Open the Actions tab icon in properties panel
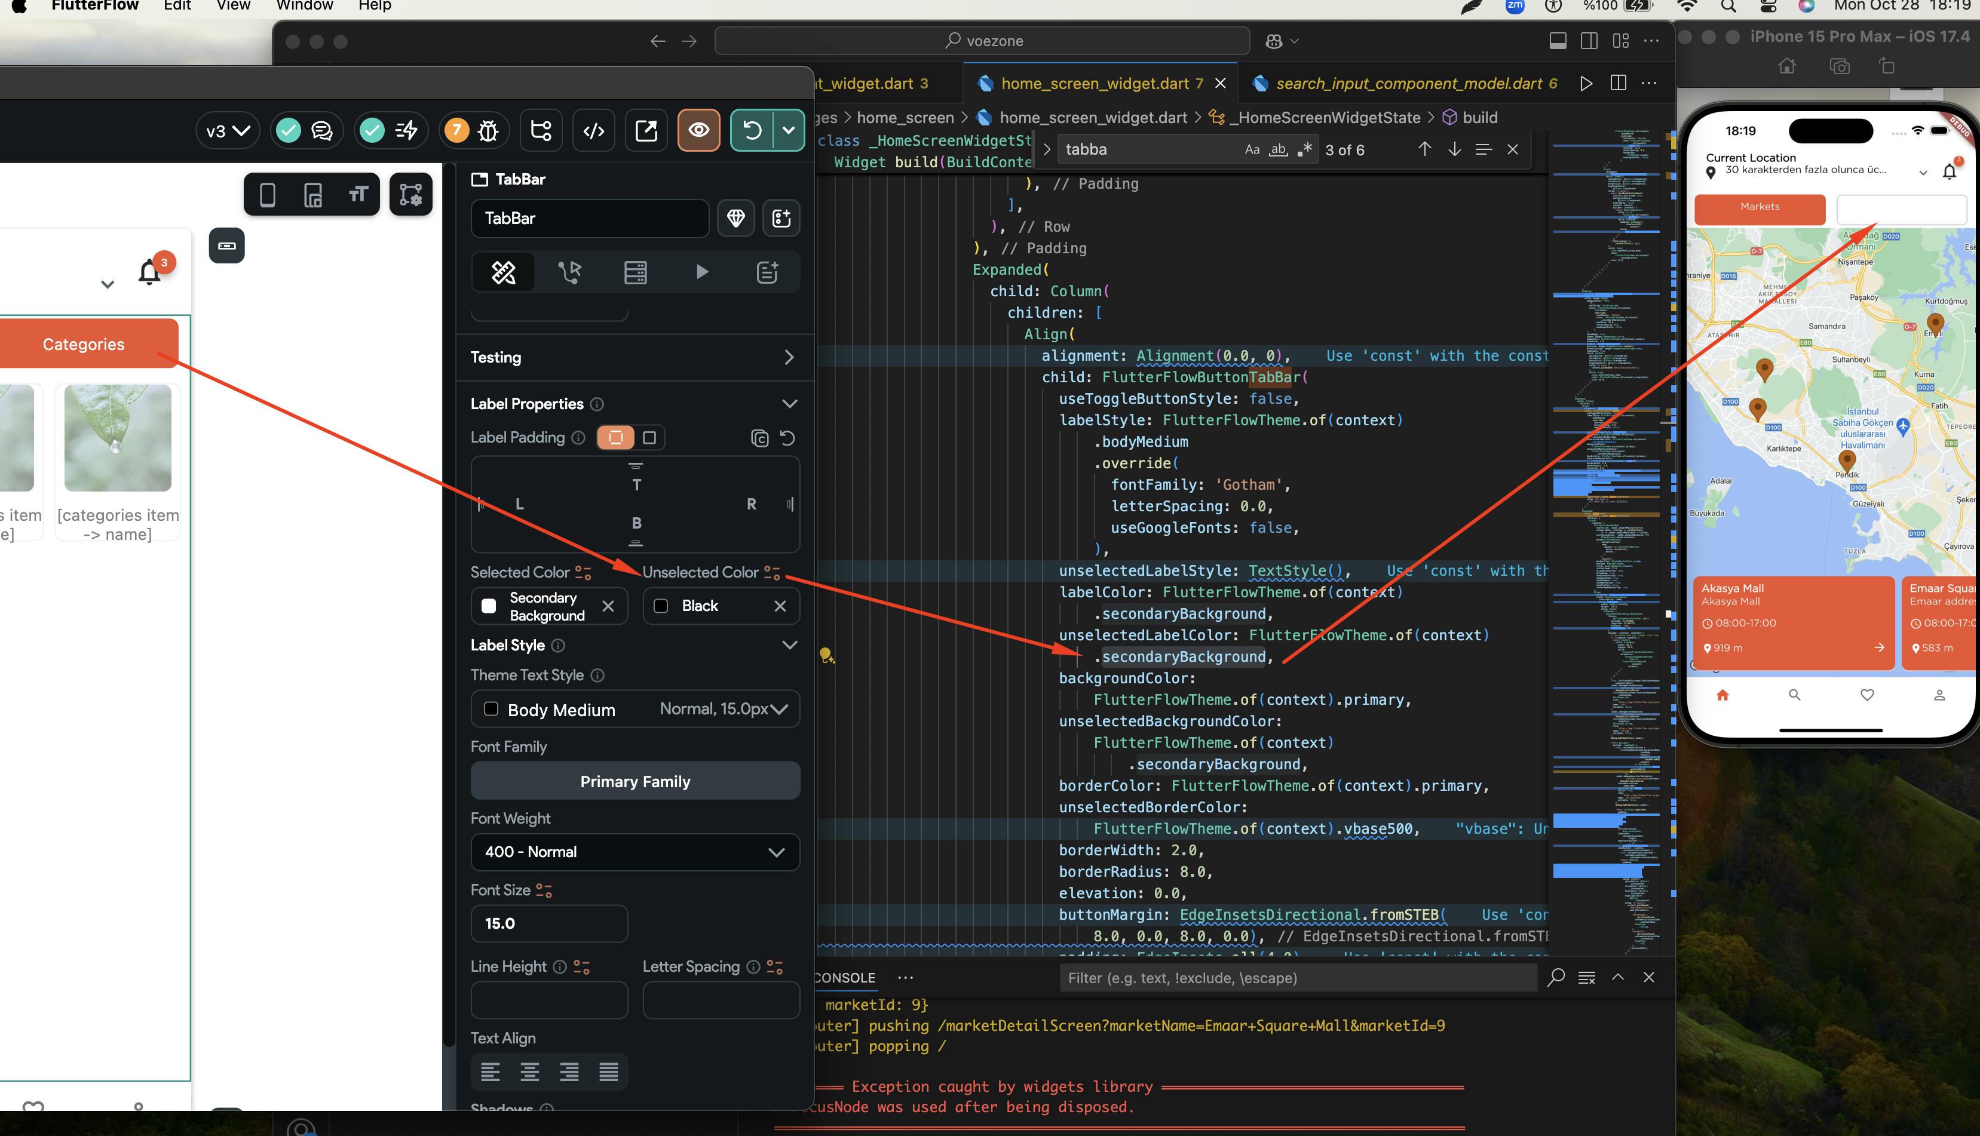The image size is (1980, 1136). click(570, 272)
